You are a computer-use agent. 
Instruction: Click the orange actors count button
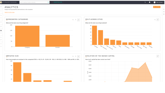157,7
